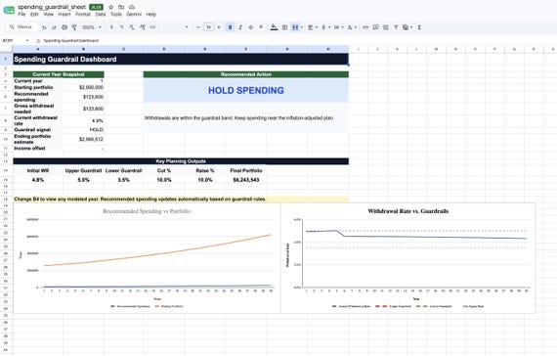Click decrease decimal places icon
The image size is (557, 356).
132,27
